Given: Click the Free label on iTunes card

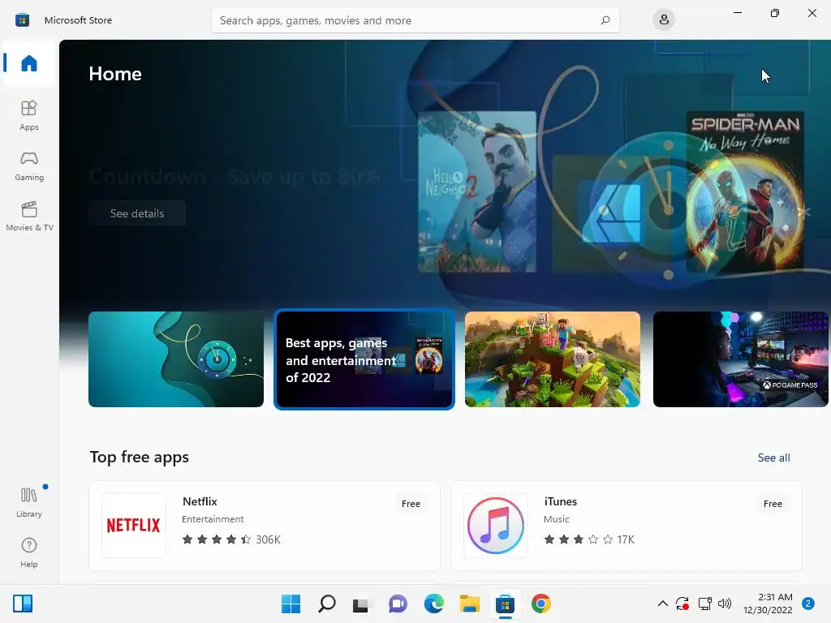Looking at the screenshot, I should pos(773,504).
